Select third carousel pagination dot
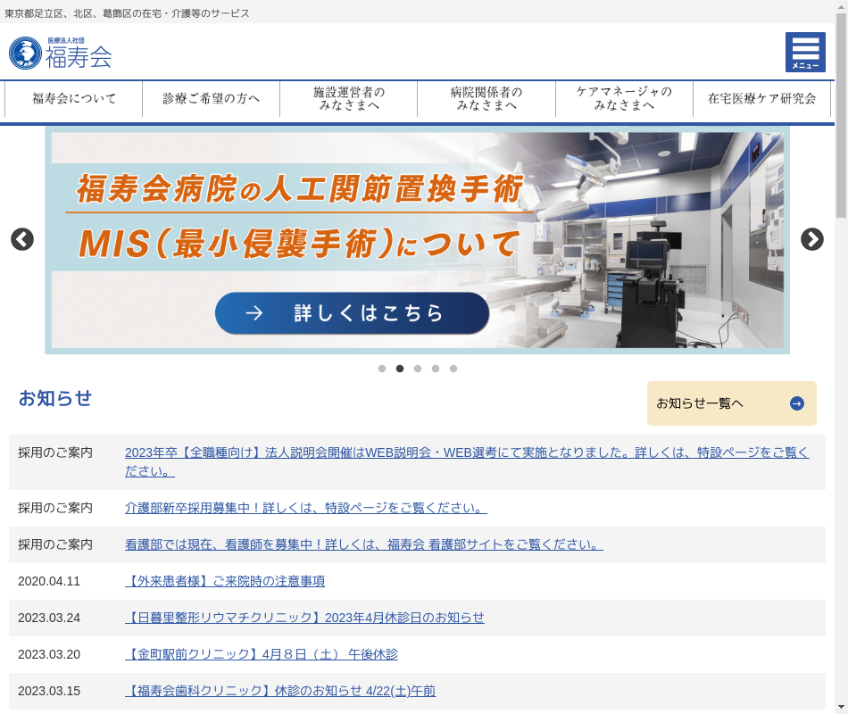 pos(418,369)
